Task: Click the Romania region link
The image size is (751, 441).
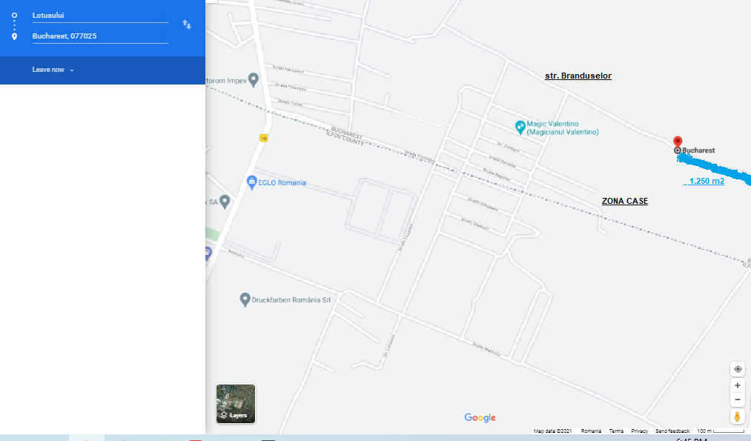Action: [x=591, y=431]
